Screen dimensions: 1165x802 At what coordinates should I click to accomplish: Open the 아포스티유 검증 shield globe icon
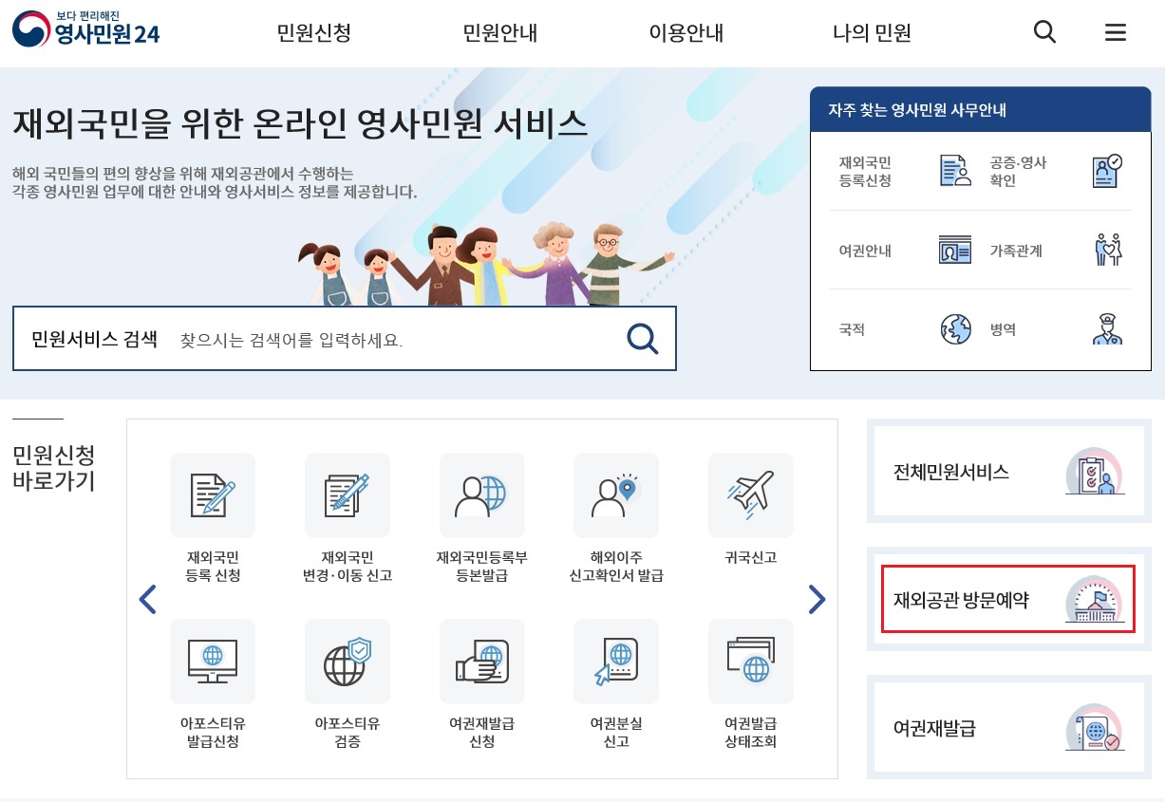[x=347, y=662]
